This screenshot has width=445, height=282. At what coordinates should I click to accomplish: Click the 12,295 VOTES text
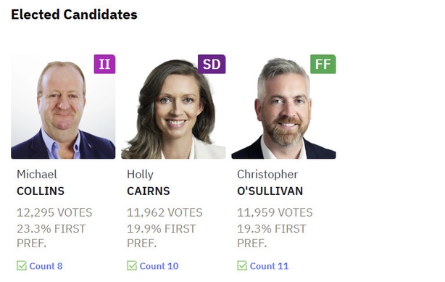point(54,212)
